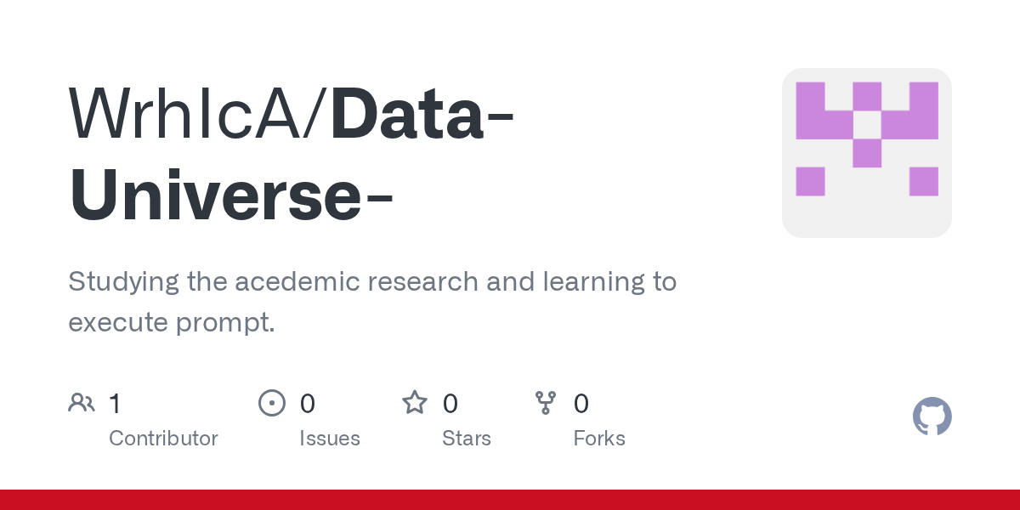This screenshot has height=510, width=1020.
Task: Click the issues circle icon
Action: (x=271, y=403)
